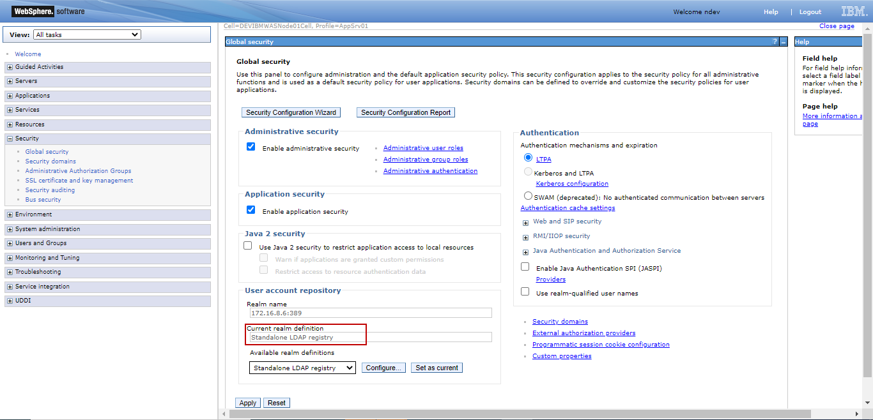
Task: Expand System administration section
Action: pos(10,229)
